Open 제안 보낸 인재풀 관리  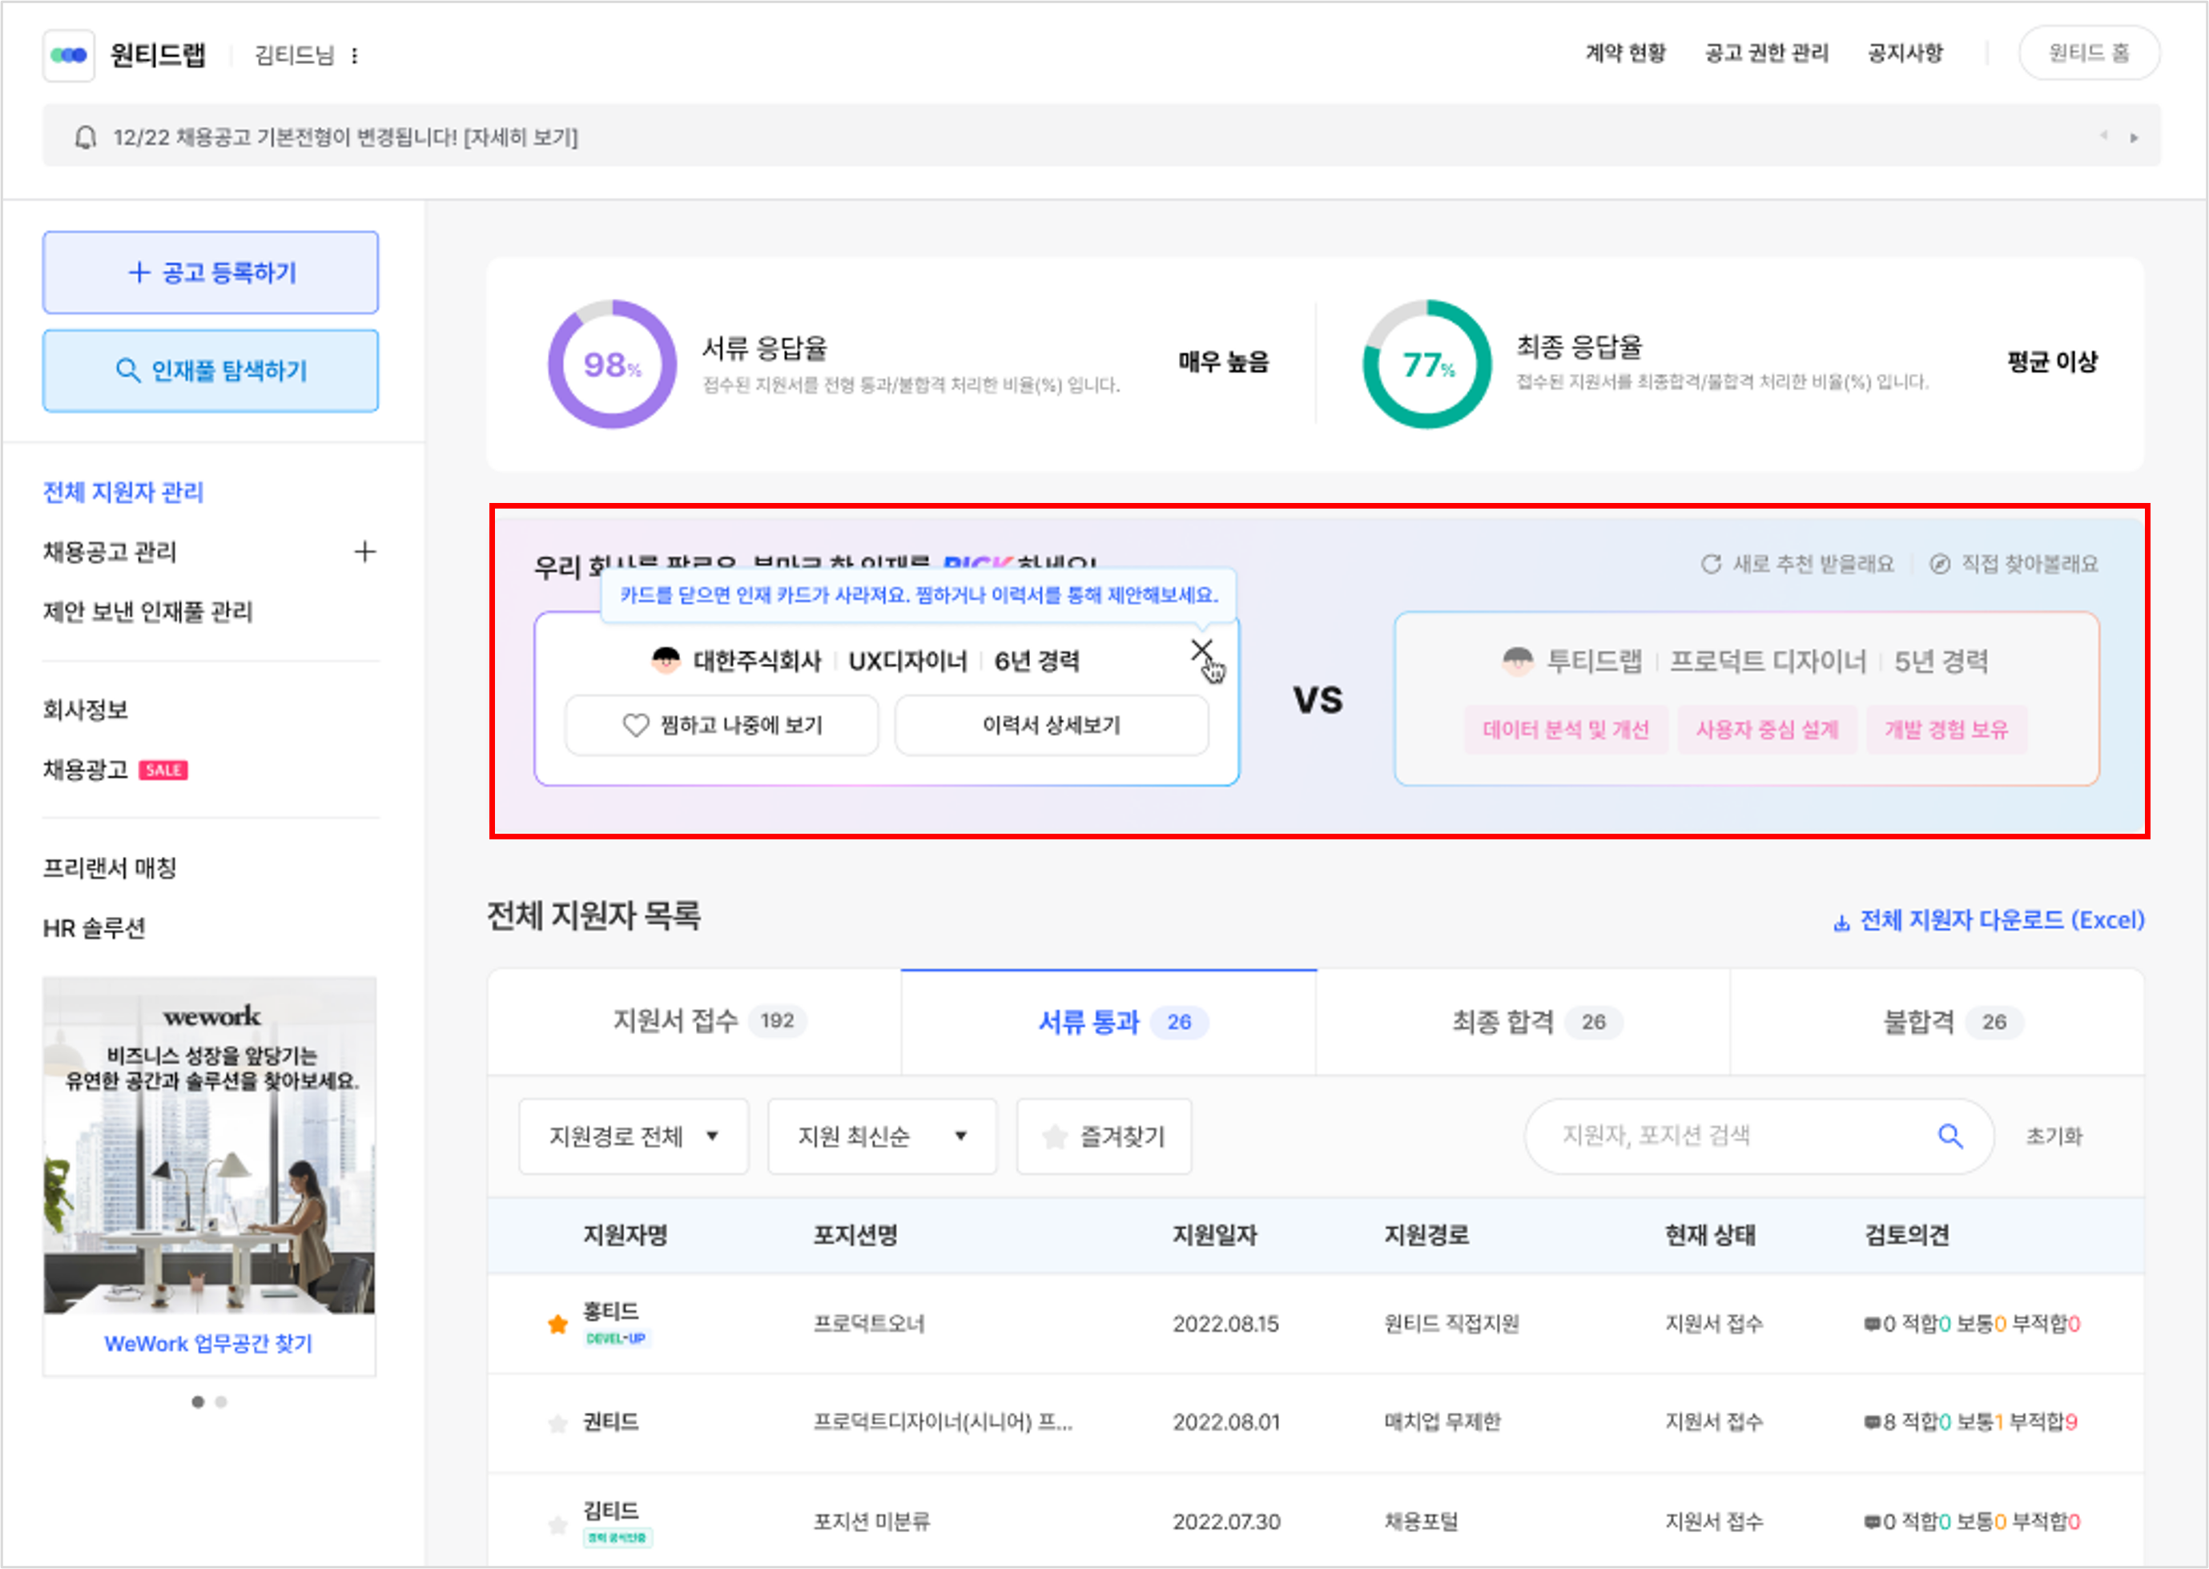147,612
